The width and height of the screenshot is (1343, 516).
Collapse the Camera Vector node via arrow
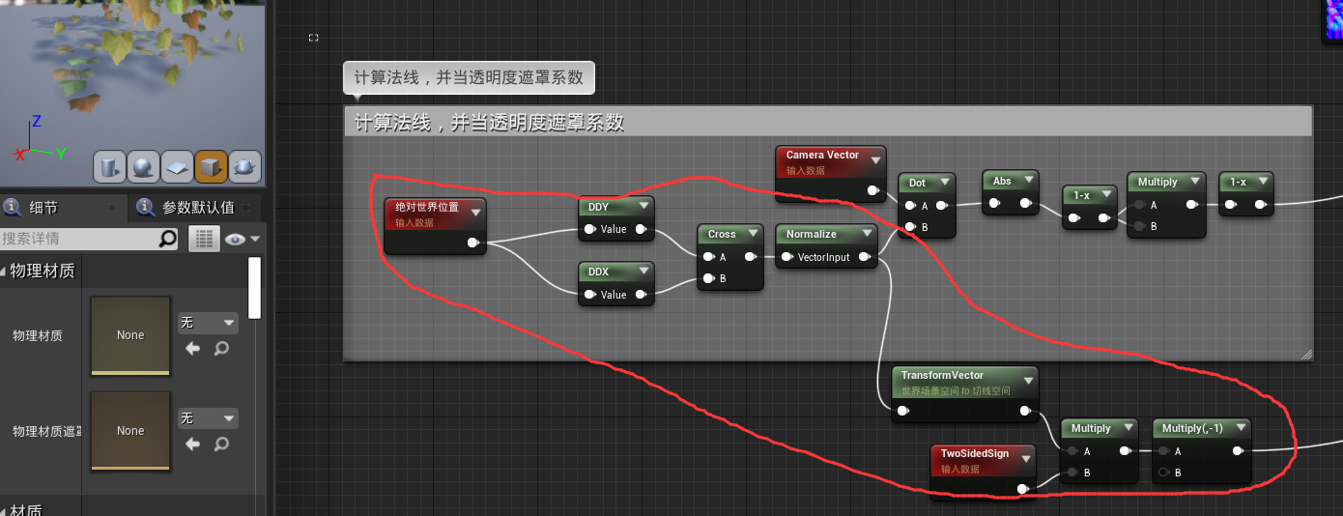875,159
